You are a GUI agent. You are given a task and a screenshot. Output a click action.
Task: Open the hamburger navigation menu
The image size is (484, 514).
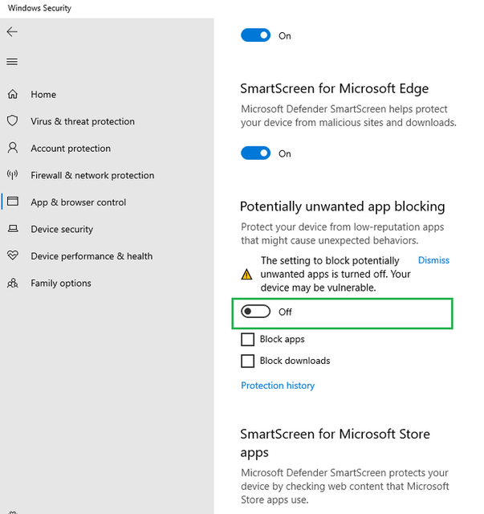(12, 62)
